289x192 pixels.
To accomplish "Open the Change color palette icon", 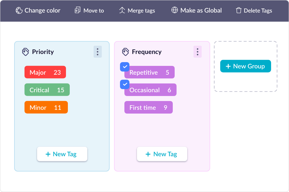I will (18, 10).
